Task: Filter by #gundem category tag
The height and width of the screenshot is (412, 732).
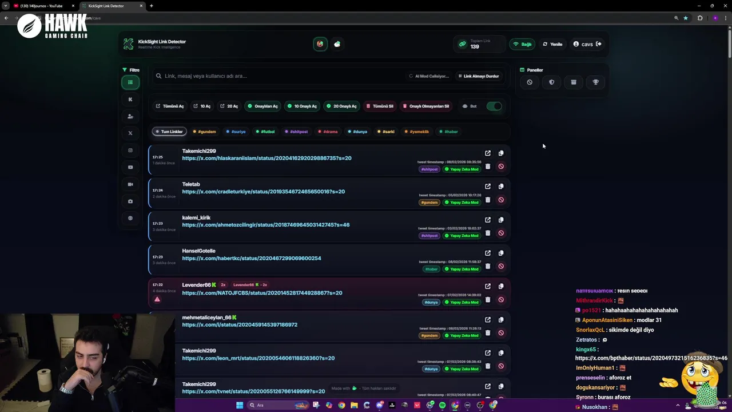Action: click(x=204, y=132)
